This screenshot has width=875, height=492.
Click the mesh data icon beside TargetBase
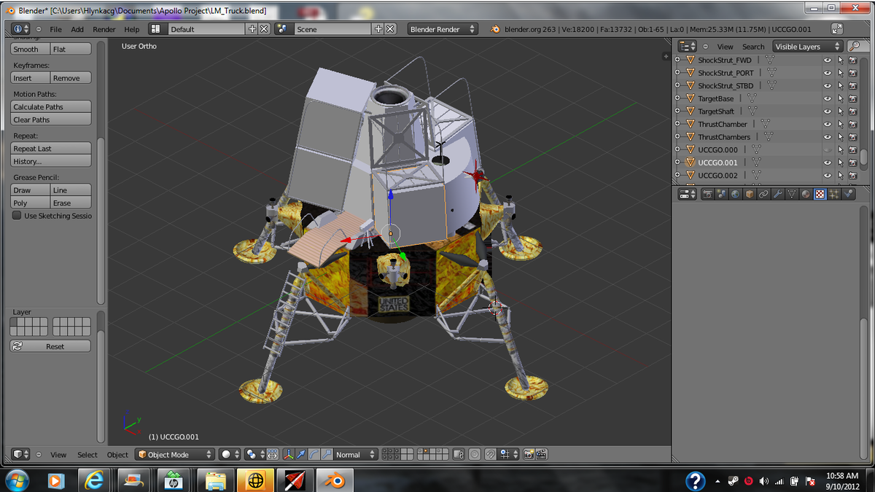click(752, 98)
